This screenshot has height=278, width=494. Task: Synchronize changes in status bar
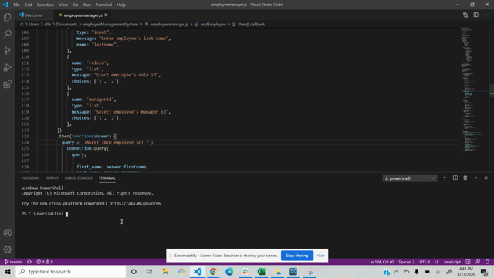coord(29,262)
